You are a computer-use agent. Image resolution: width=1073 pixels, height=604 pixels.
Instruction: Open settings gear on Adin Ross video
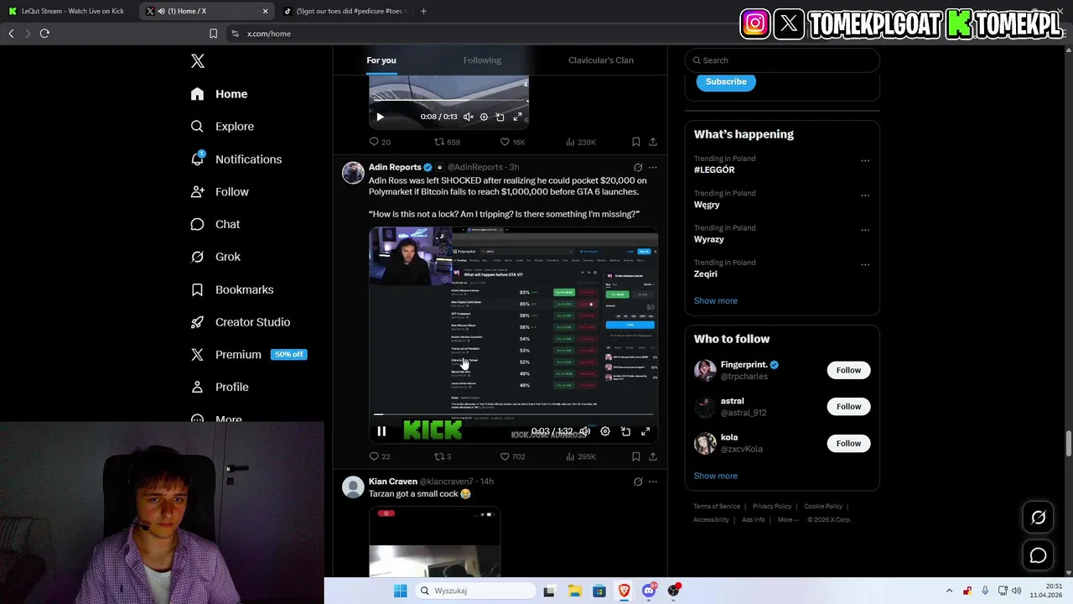605,431
